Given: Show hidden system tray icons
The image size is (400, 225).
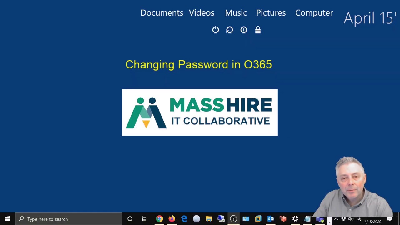Looking at the screenshot, I should [336, 219].
